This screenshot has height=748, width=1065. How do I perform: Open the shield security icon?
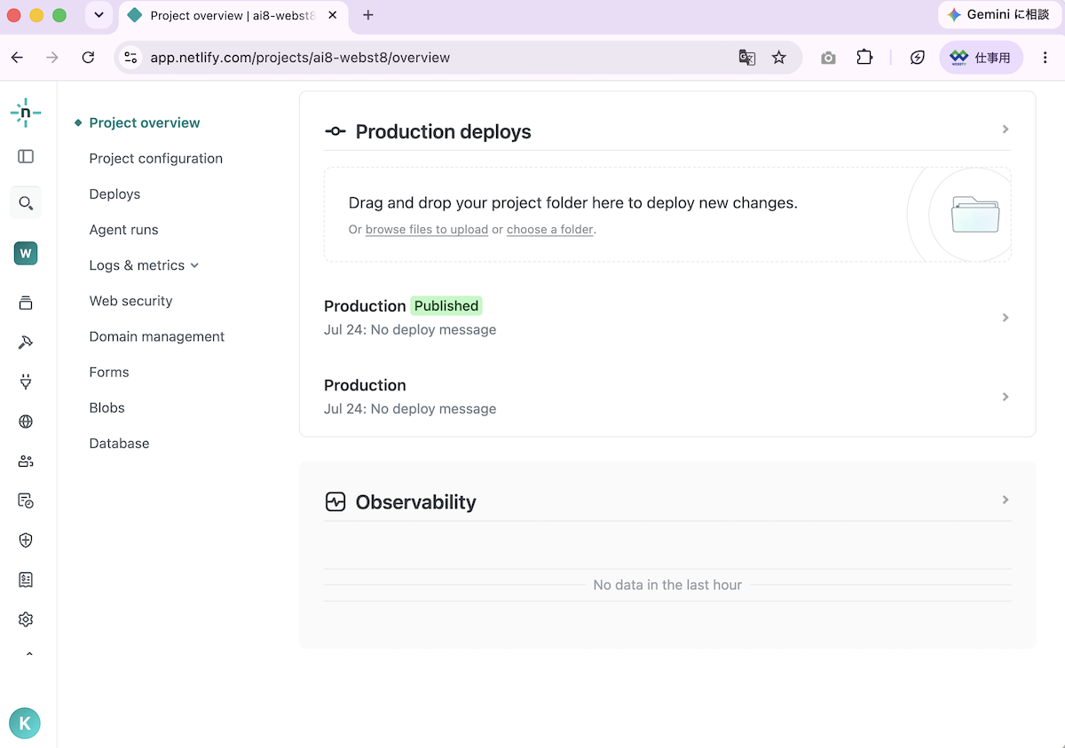(26, 540)
